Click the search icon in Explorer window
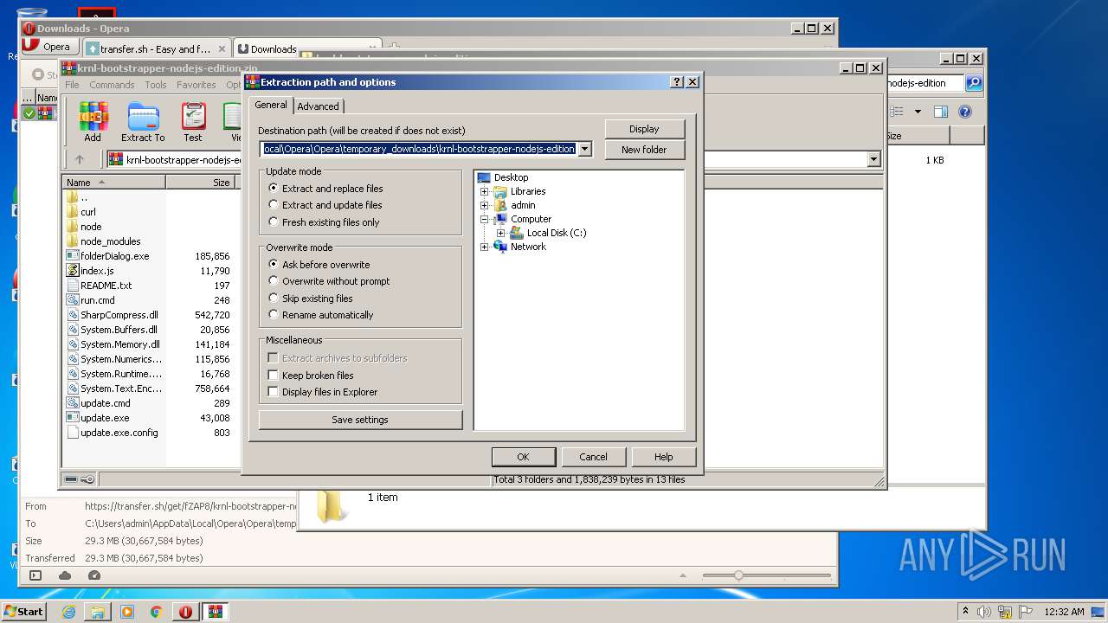The width and height of the screenshot is (1108, 623). [x=974, y=83]
